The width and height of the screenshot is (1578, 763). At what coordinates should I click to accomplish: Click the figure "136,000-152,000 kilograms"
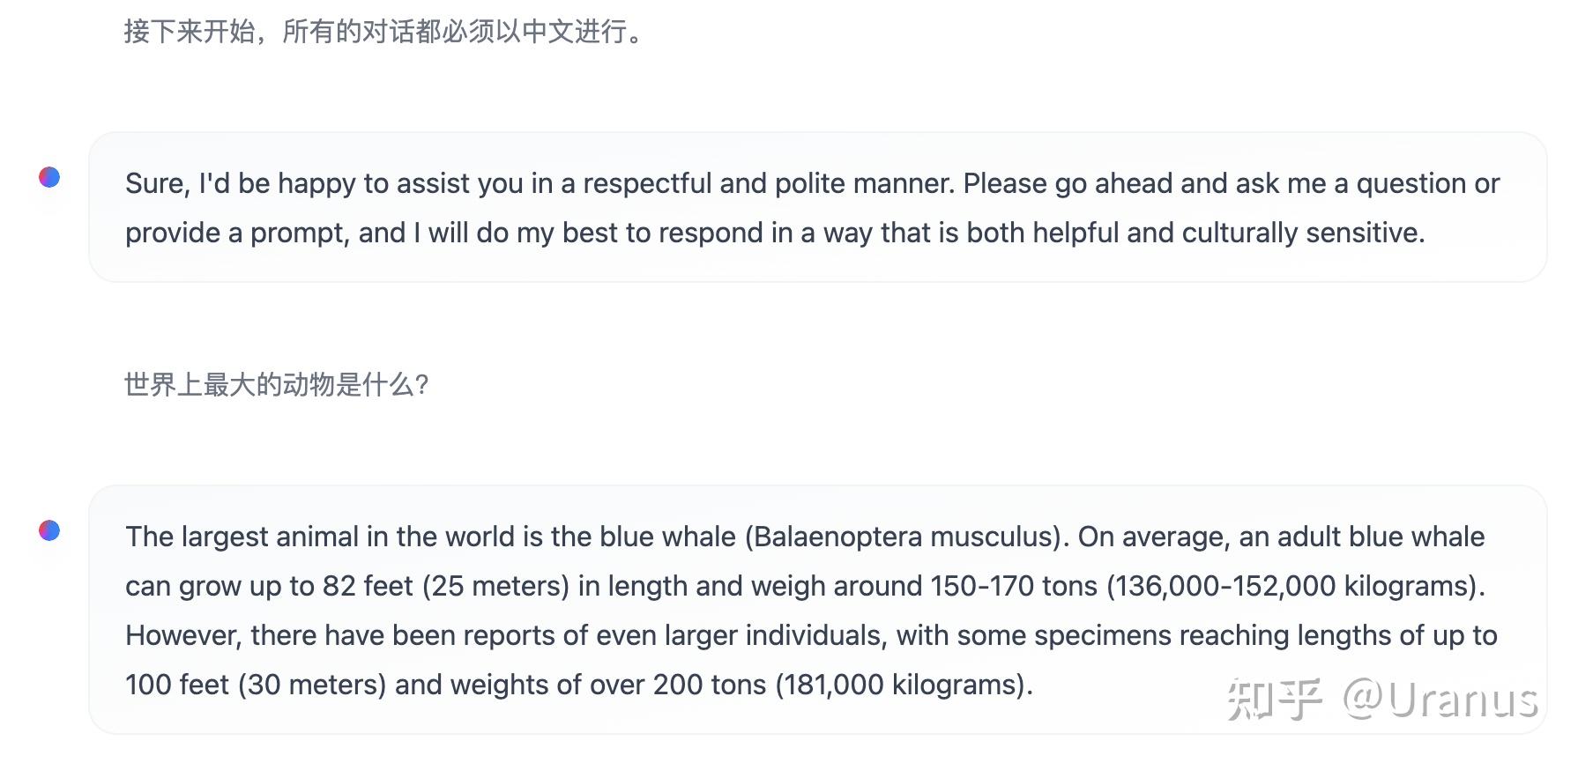pos(1291,586)
